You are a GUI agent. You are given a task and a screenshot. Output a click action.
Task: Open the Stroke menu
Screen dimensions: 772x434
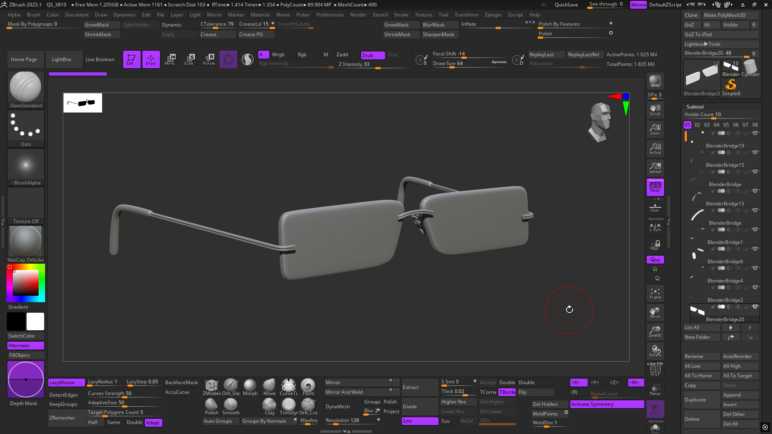pyautogui.click(x=400, y=15)
